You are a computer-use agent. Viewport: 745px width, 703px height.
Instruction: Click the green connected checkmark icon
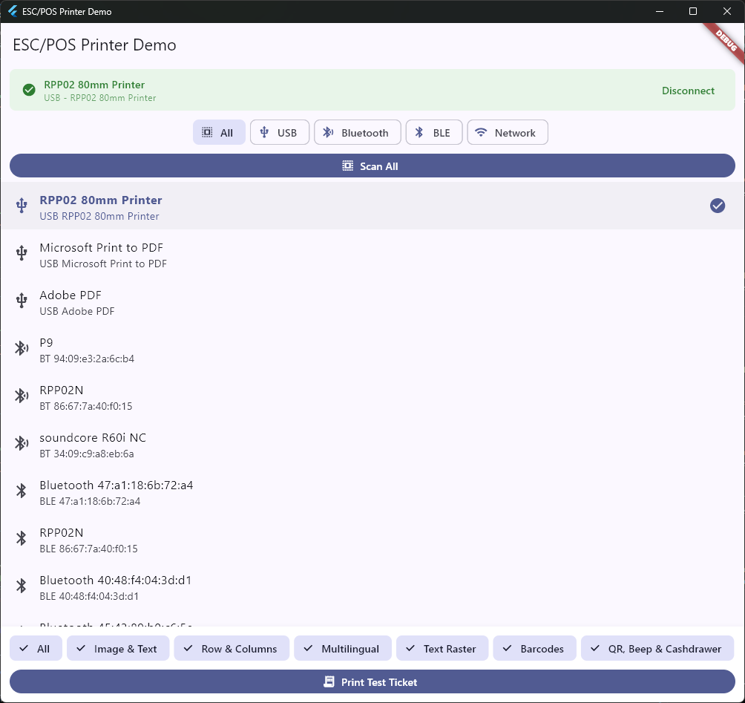pos(29,90)
